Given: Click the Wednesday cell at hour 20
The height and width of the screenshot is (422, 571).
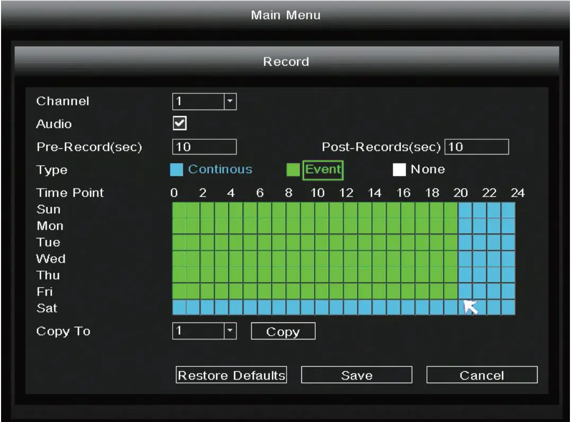Looking at the screenshot, I should point(465,259).
